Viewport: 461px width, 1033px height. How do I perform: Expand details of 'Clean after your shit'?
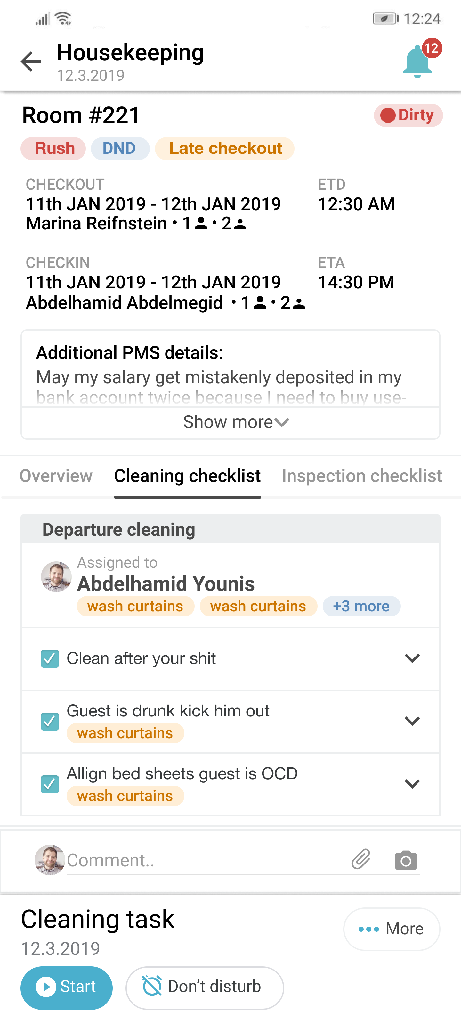click(x=412, y=658)
